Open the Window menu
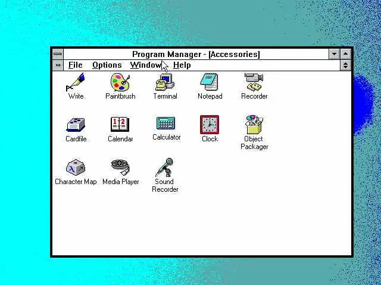The height and width of the screenshot is (285, 381). 146,65
